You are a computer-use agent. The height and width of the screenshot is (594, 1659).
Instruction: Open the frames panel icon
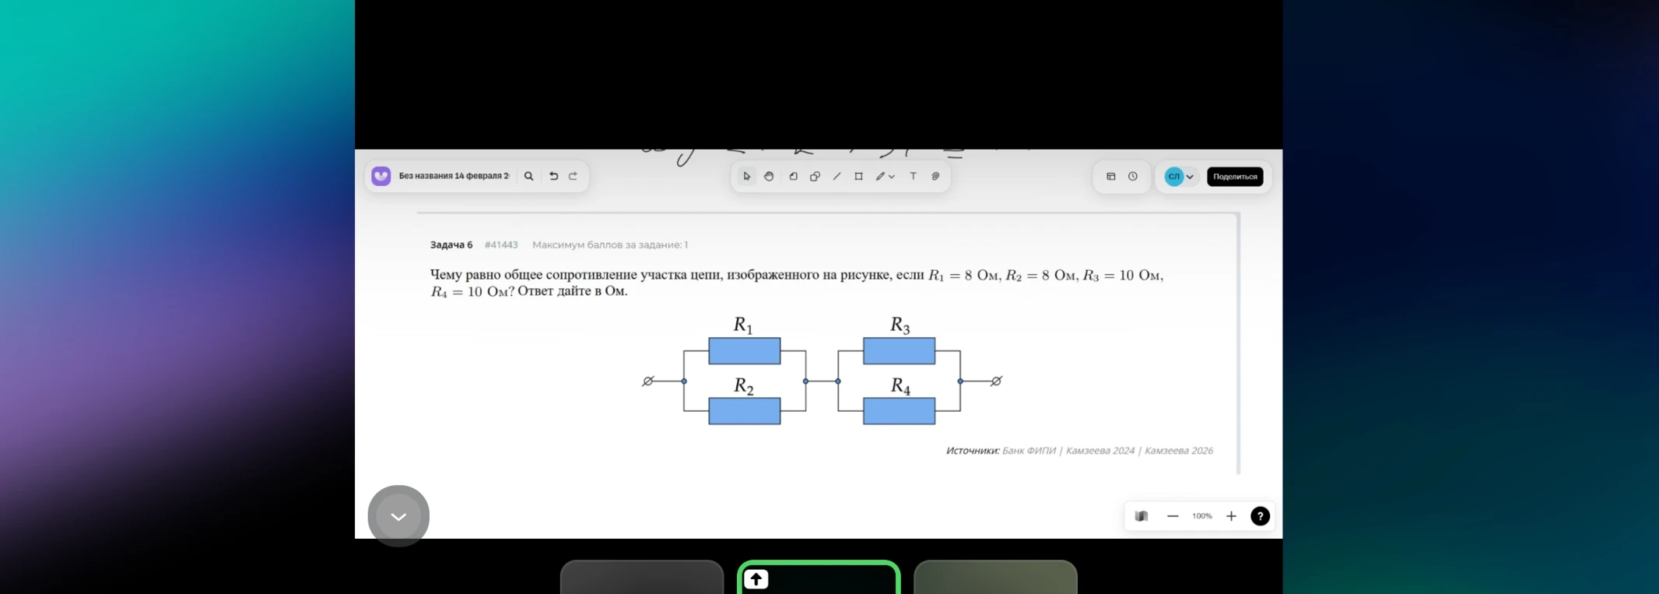(x=1111, y=177)
